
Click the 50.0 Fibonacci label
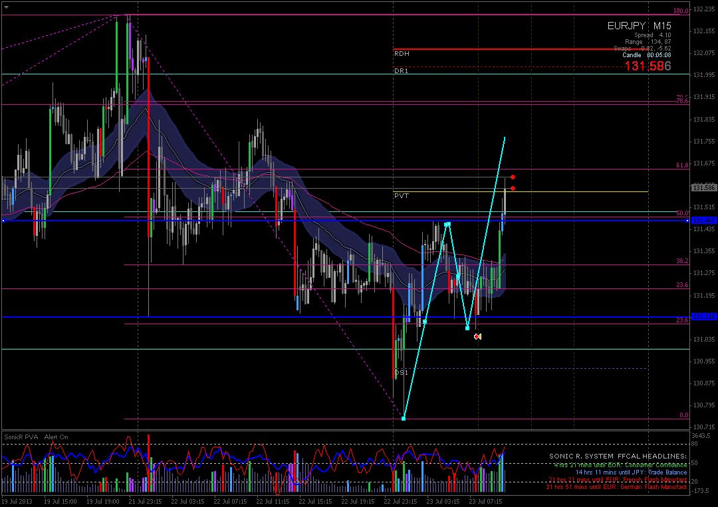coord(682,213)
